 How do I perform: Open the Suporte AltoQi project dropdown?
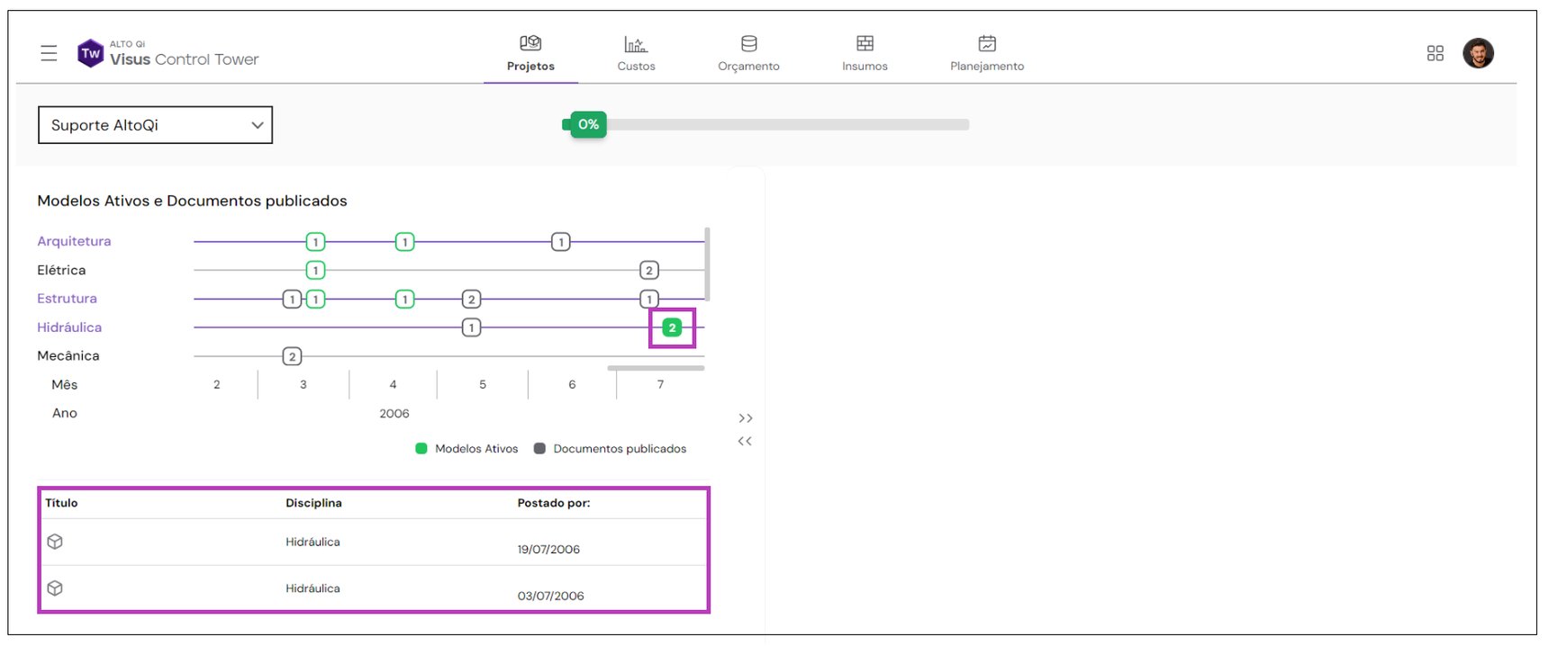pyautogui.click(x=155, y=125)
